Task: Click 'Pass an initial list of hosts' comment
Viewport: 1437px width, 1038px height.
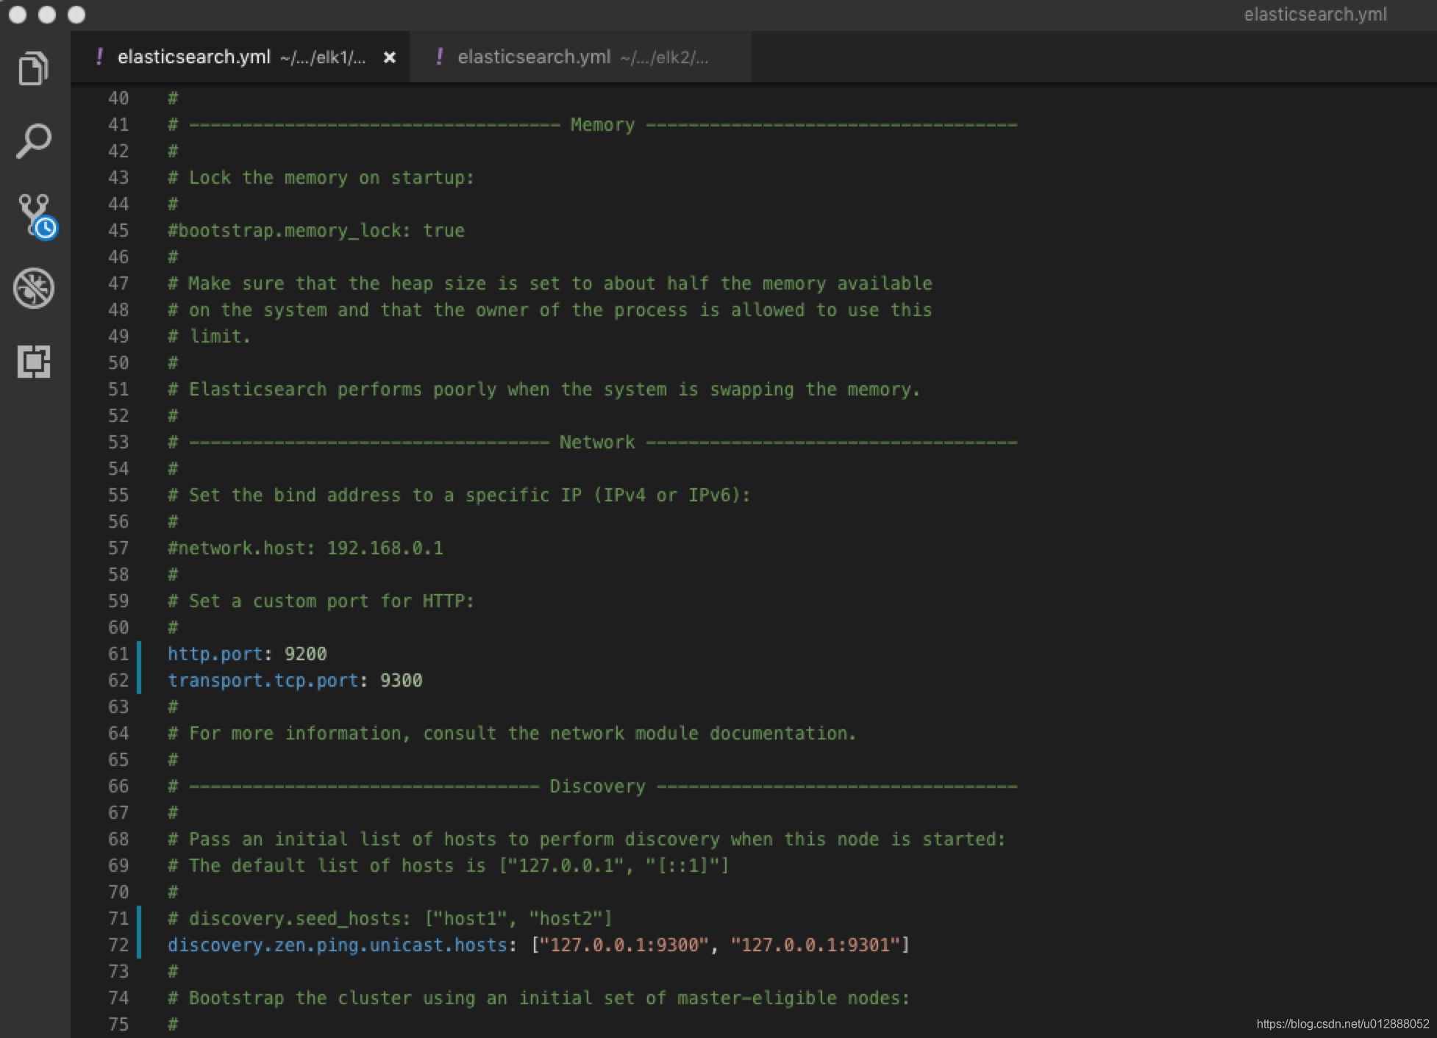Action: click(x=586, y=839)
